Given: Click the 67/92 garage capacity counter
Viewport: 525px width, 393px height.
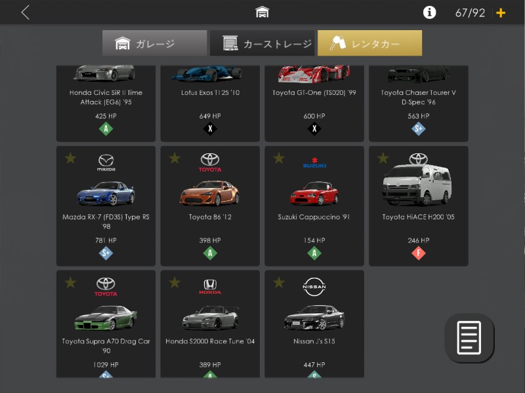Looking at the screenshot, I should 470,13.
